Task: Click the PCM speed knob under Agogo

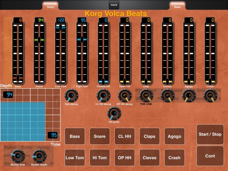Action: tap(189, 95)
